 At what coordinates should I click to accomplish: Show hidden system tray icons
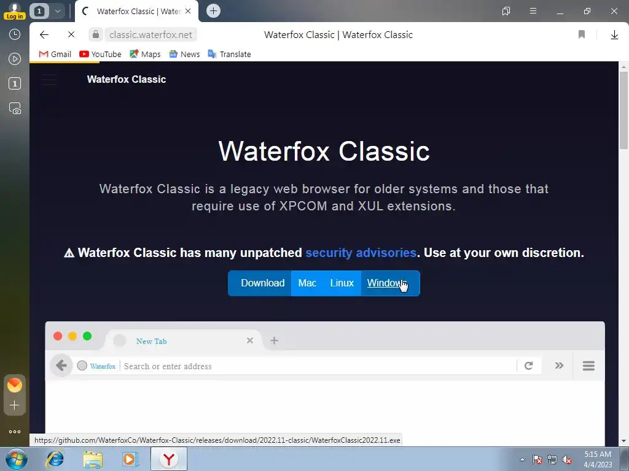pyautogui.click(x=522, y=459)
